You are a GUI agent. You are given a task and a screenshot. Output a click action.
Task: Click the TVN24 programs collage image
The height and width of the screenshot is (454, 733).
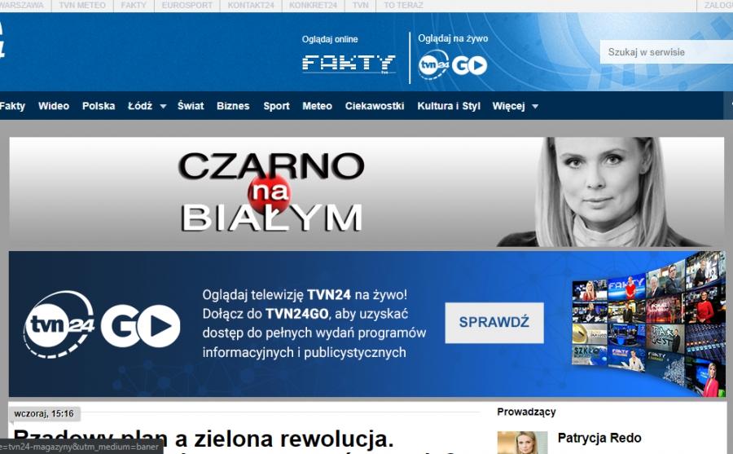click(x=648, y=323)
